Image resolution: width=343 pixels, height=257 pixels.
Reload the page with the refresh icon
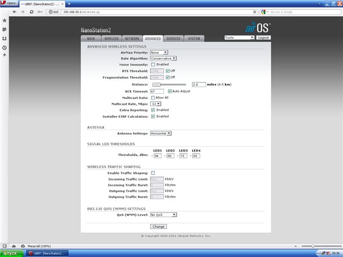[x=32, y=12]
